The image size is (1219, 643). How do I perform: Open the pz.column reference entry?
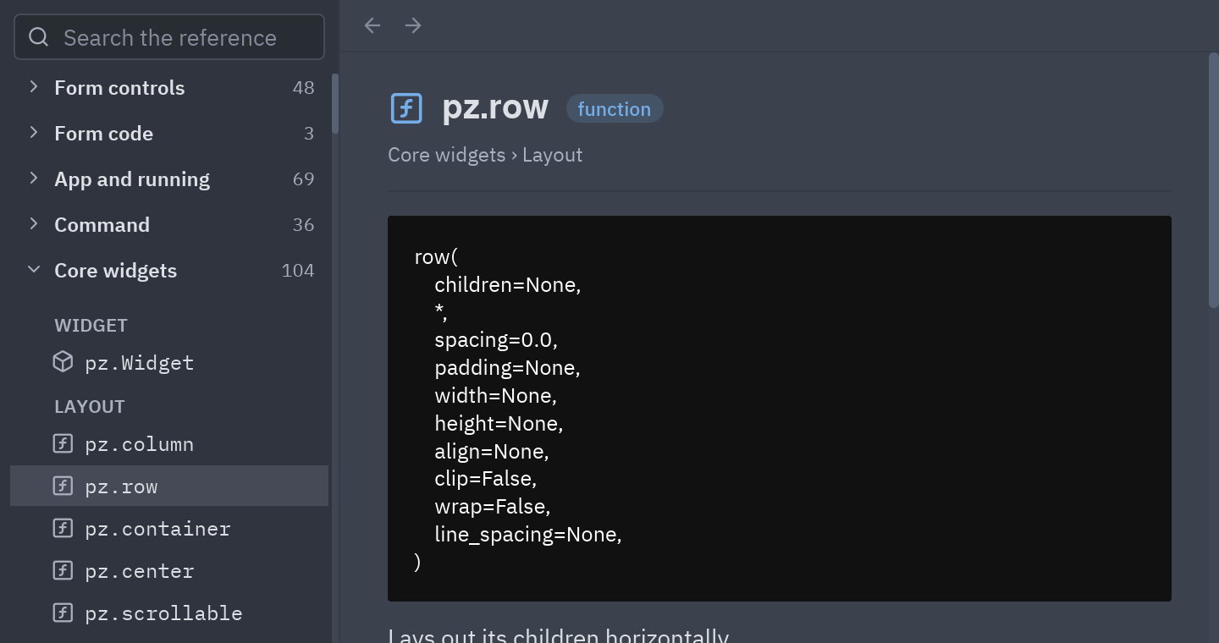169,443
